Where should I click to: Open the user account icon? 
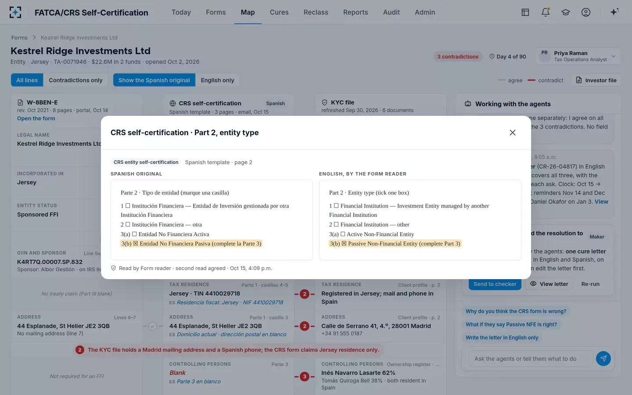click(x=586, y=12)
